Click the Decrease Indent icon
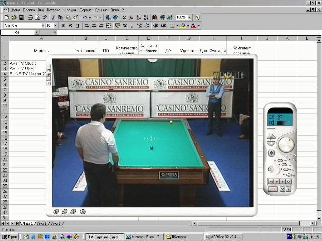 pos(156,26)
